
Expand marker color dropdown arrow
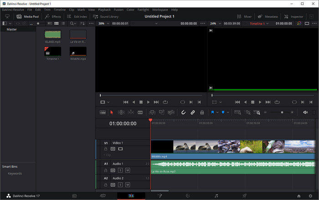[228, 112]
